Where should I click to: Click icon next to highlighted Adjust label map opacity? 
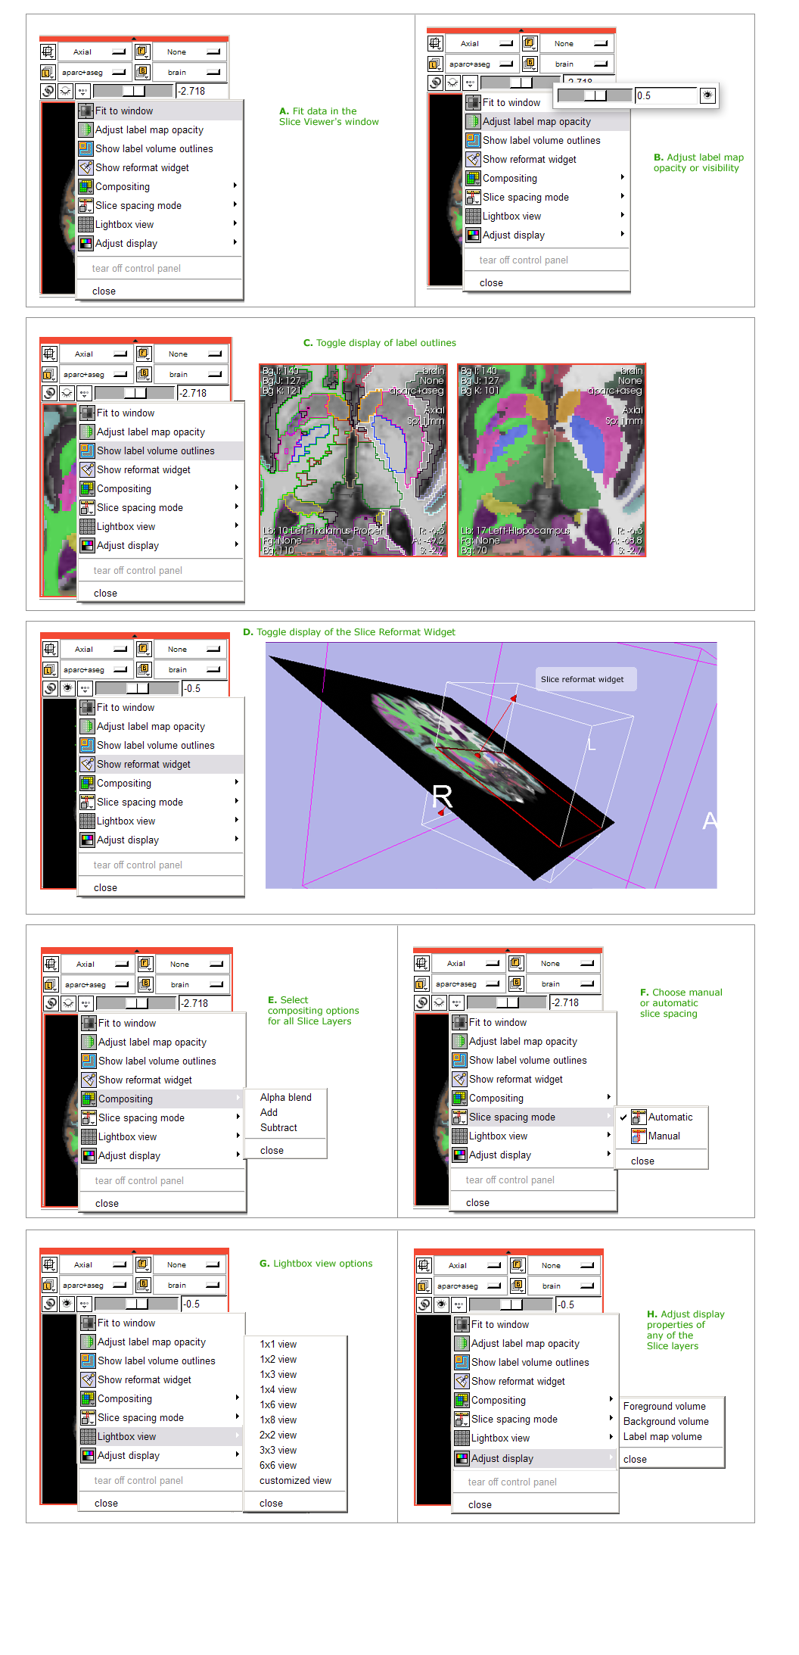[473, 121]
